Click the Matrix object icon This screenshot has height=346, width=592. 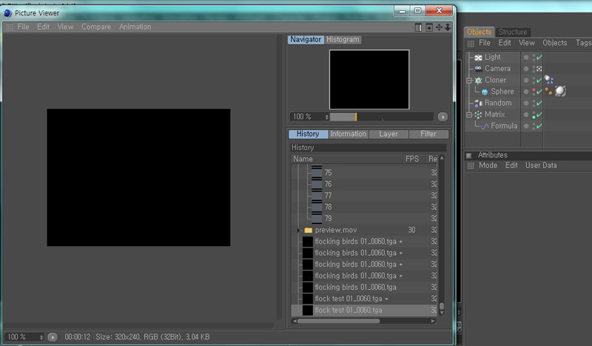(x=478, y=115)
